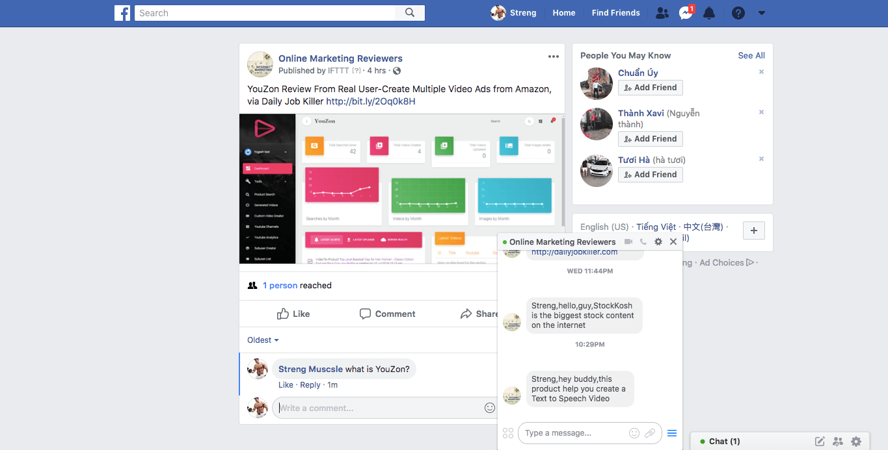The width and height of the screenshot is (888, 450).
Task: Open the Streng Muscsle commenter name link
Action: (x=310, y=369)
